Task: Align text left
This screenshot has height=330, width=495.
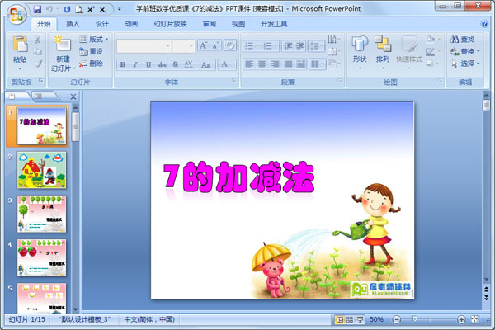Action: [x=249, y=64]
